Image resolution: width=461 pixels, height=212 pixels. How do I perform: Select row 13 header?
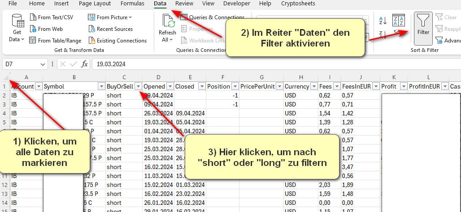tap(4, 194)
